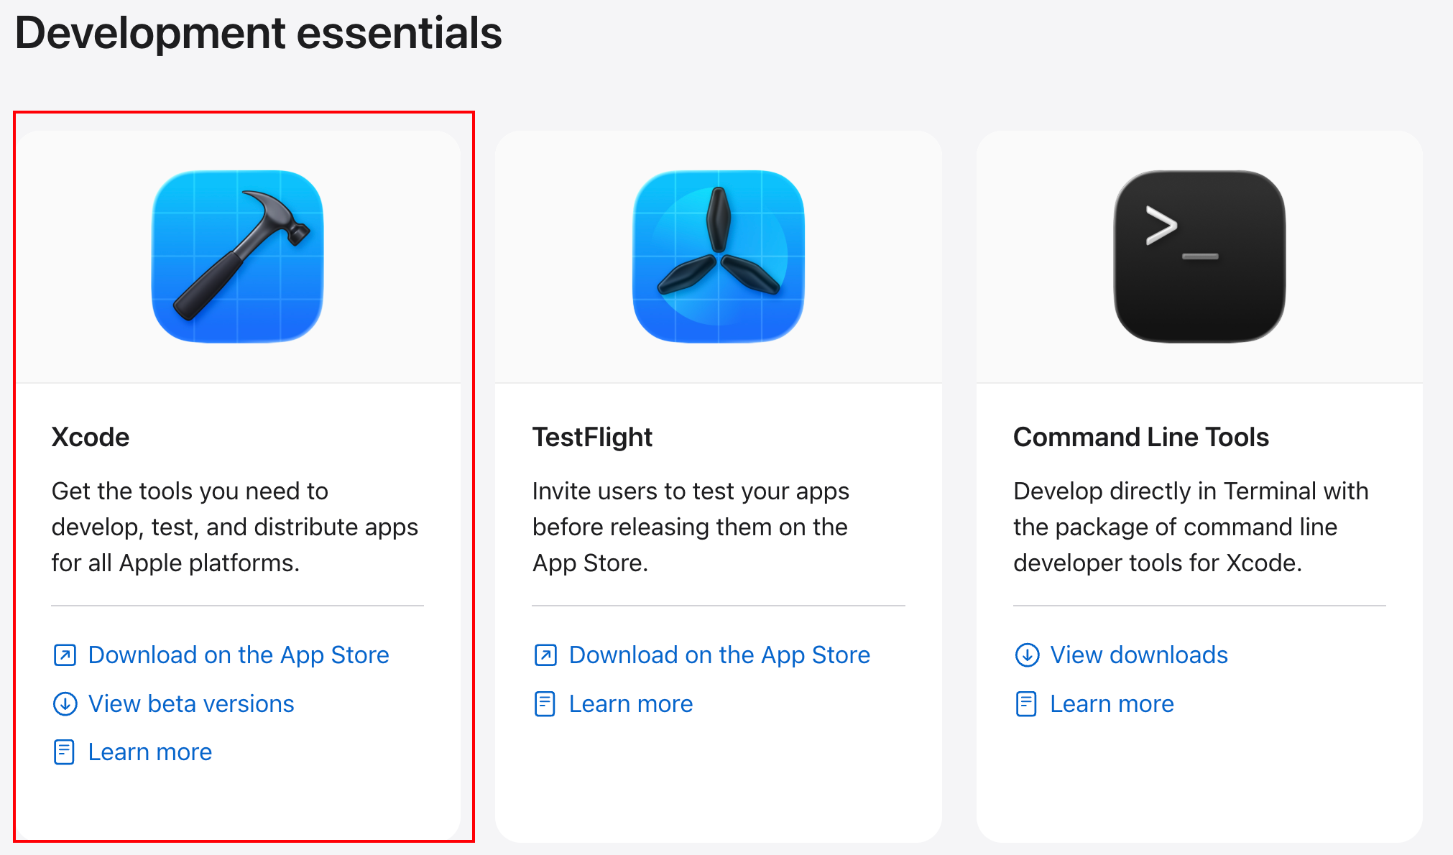Open Learn more under Xcode
This screenshot has height=855, width=1453.
pyautogui.click(x=150, y=752)
